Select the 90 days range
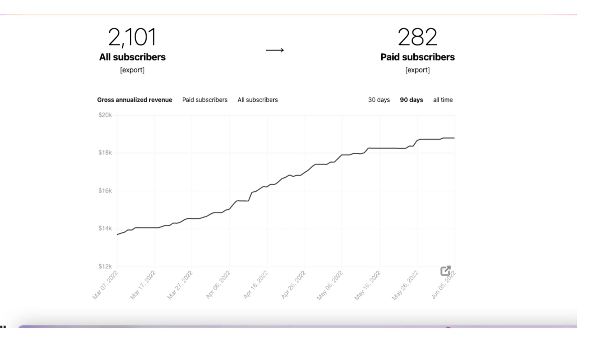This screenshot has height=337, width=600. (412, 100)
